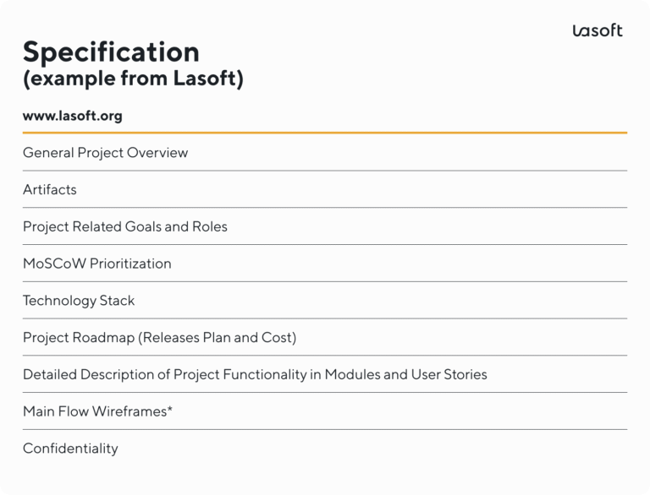
Task: Open the www.lasoft.org link
Action: click(x=73, y=116)
